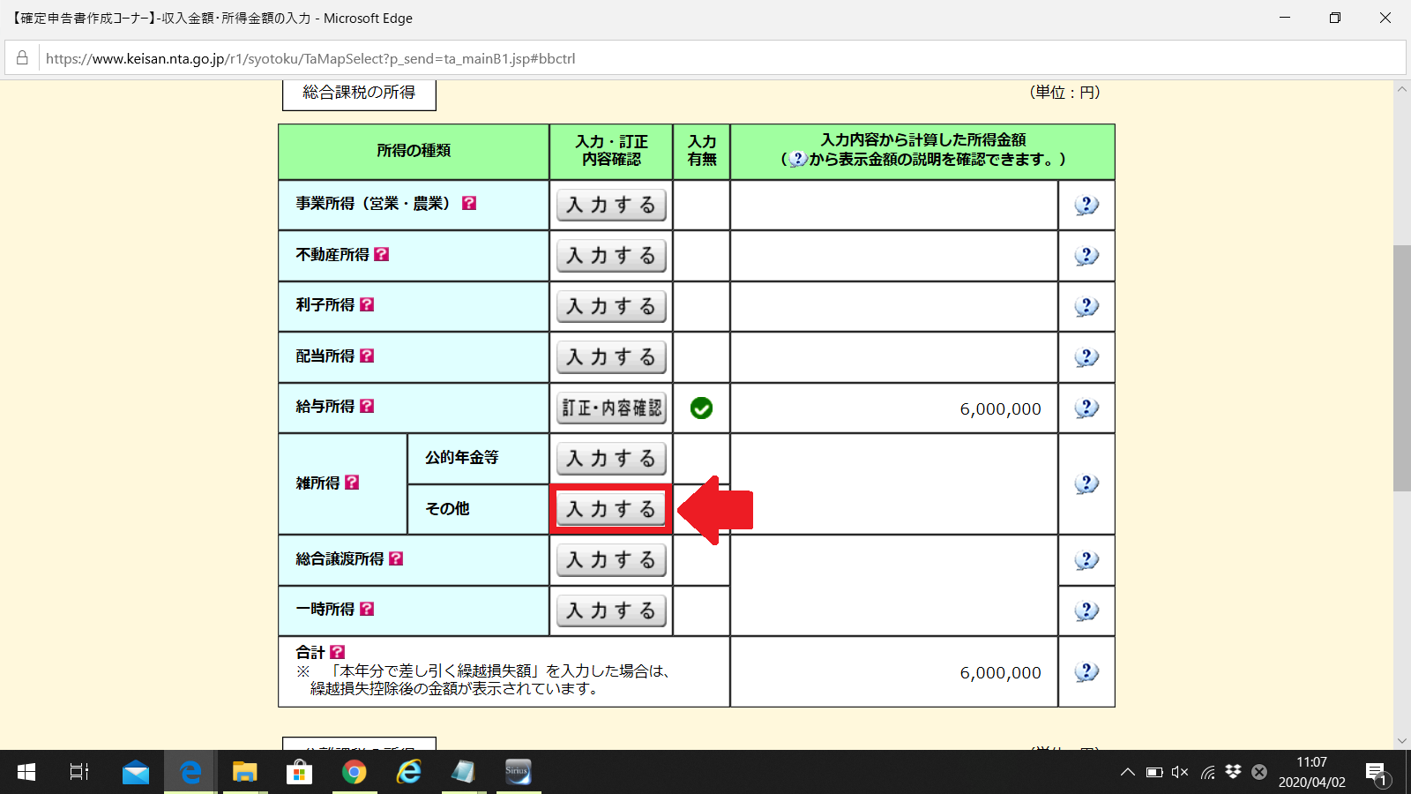Click the red help icon beside 事業所得

tap(469, 203)
